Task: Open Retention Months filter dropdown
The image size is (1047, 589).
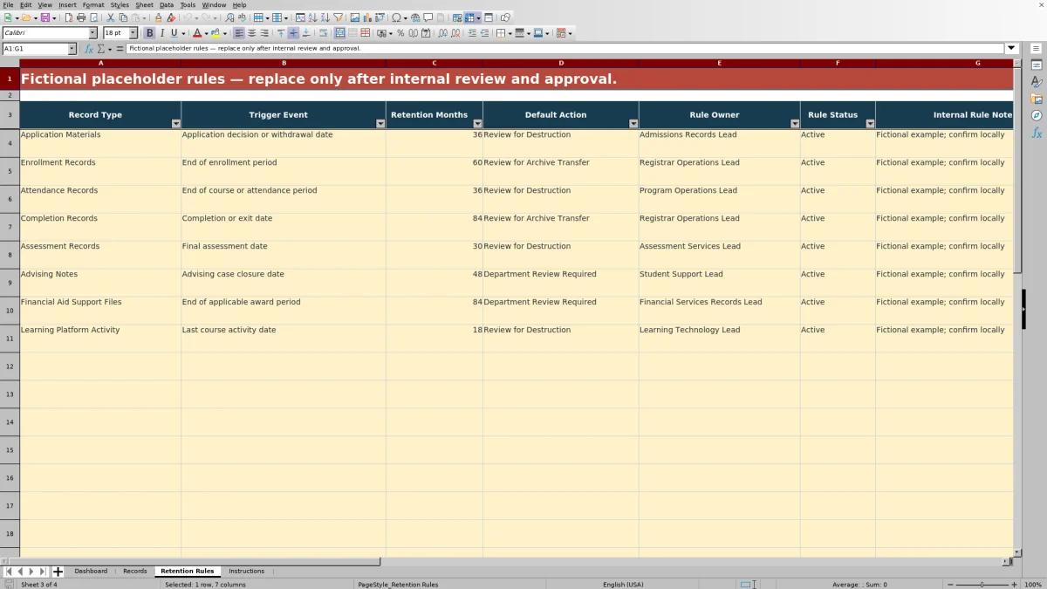Action: coord(477,124)
